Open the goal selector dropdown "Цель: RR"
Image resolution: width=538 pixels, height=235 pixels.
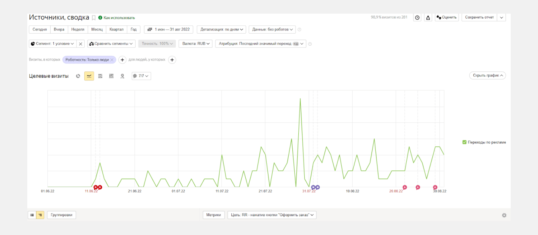point(272,215)
